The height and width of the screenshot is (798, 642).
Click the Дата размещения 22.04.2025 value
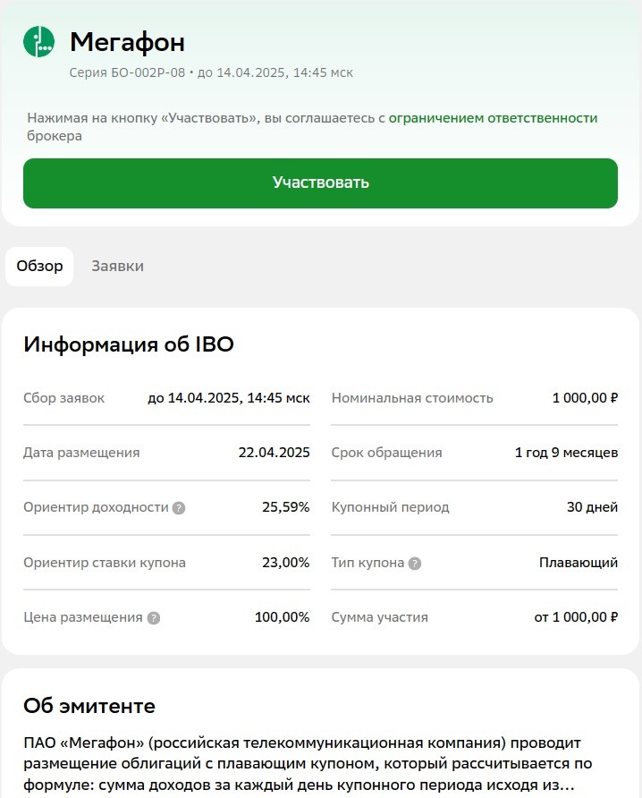[274, 453]
